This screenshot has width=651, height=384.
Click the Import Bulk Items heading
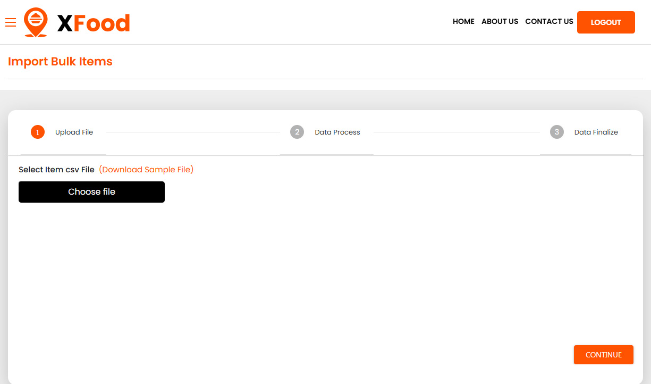pyautogui.click(x=60, y=62)
